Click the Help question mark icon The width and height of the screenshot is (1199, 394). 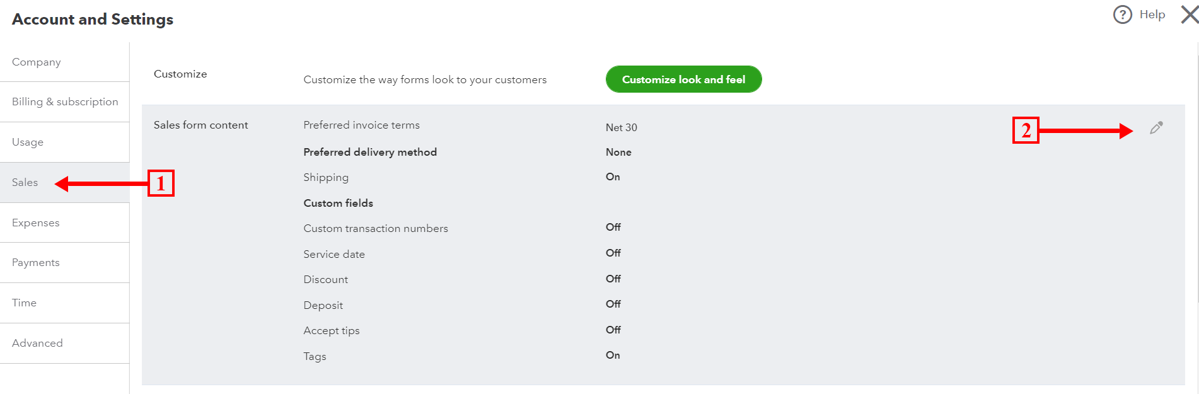[1122, 14]
